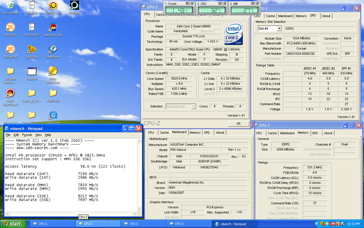The image size is (364, 228).
Task: Click the Intel Core 2 Quad logo
Action: pos(234,33)
